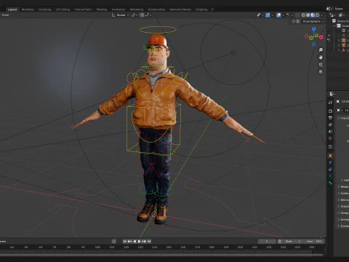
Task: Jump to the previous keyframe
Action: [x=129, y=242]
